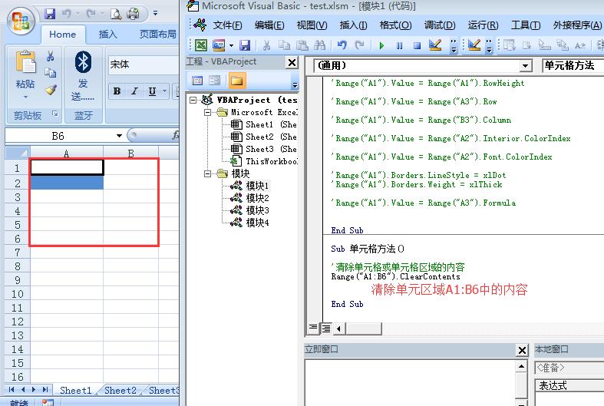Undo last action in Excel quick access toolbar
604x406 pixels.
tap(66, 14)
